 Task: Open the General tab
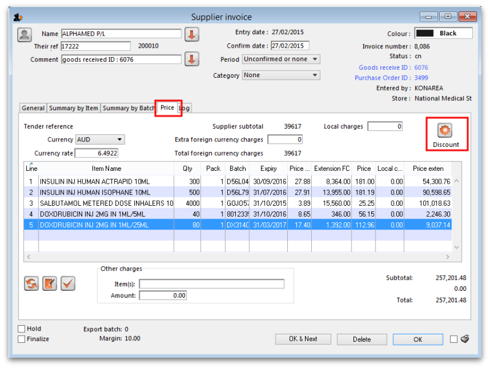33,108
